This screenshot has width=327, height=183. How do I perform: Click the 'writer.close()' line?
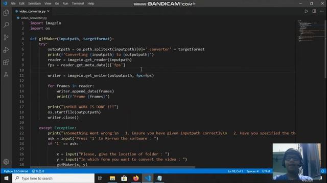coord(63,117)
